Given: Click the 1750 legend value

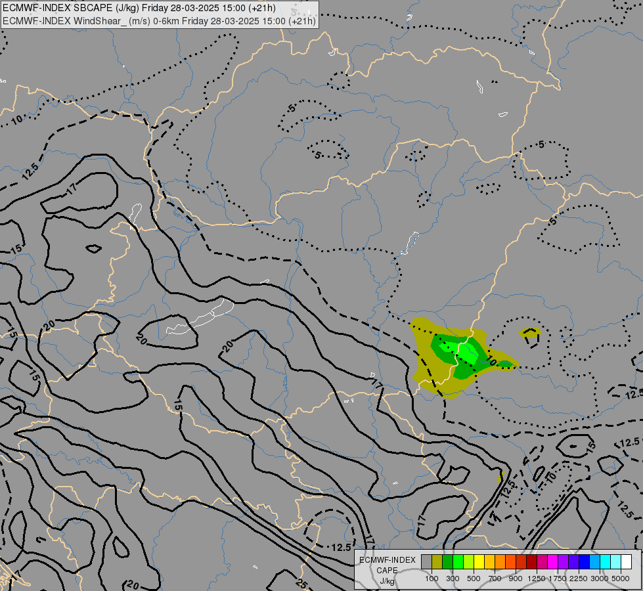Looking at the screenshot, I should [x=558, y=579].
